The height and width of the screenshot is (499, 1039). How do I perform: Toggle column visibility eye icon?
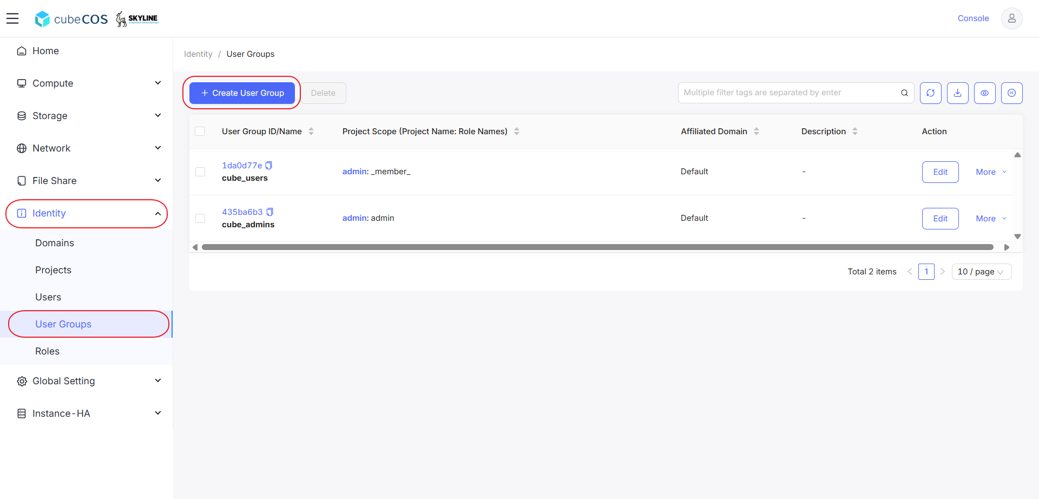(x=985, y=93)
